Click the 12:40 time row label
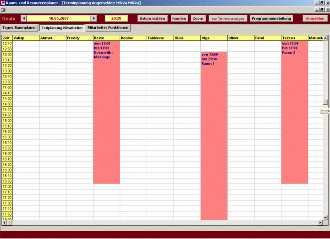 pos(7,44)
